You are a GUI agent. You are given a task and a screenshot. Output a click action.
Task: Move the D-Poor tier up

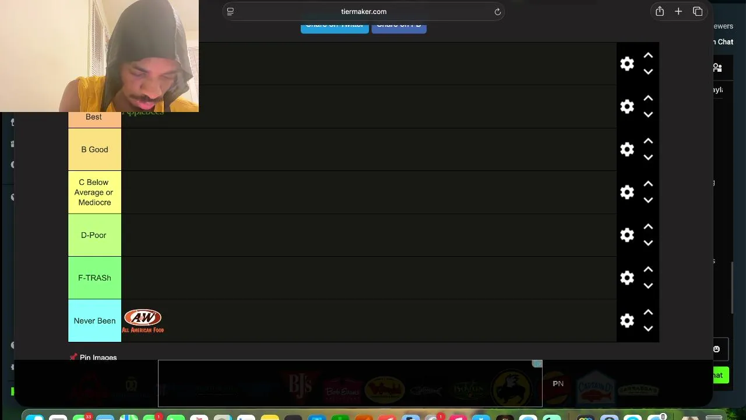tap(648, 227)
